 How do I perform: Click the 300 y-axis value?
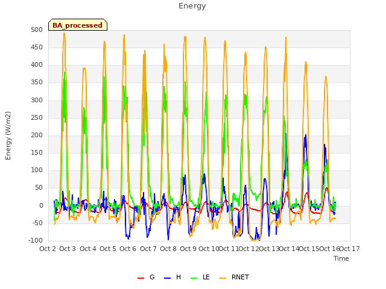tap(37, 100)
